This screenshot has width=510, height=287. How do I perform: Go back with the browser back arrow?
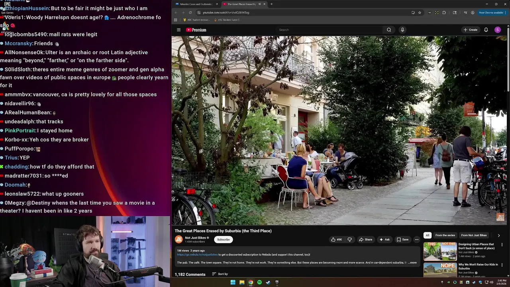click(176, 12)
